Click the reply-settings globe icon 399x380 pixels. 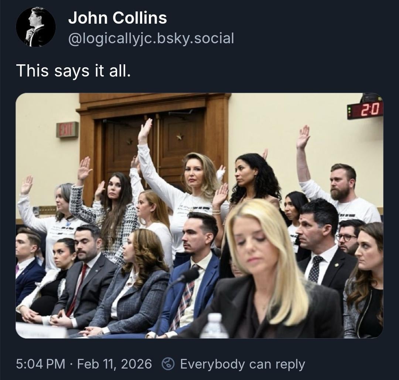click(x=168, y=364)
